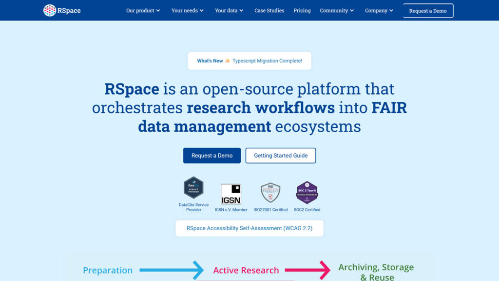Expand the Your data dropdown
This screenshot has height=281, width=499.
point(229,10)
